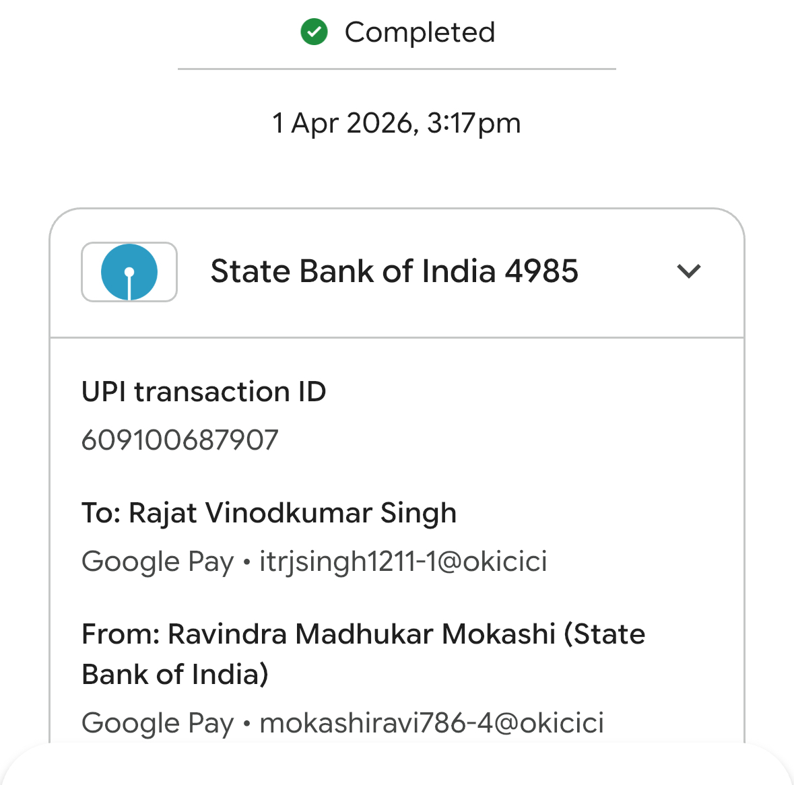The height and width of the screenshot is (785, 794).
Task: Tap the mokashiravi786-4@okicici UPI address
Action: pos(432,723)
